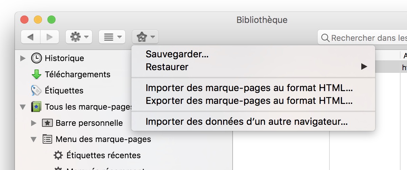Screen dimensions: 407x170
Task: Expand the Barre personnelle folder
Action: [x=34, y=123]
